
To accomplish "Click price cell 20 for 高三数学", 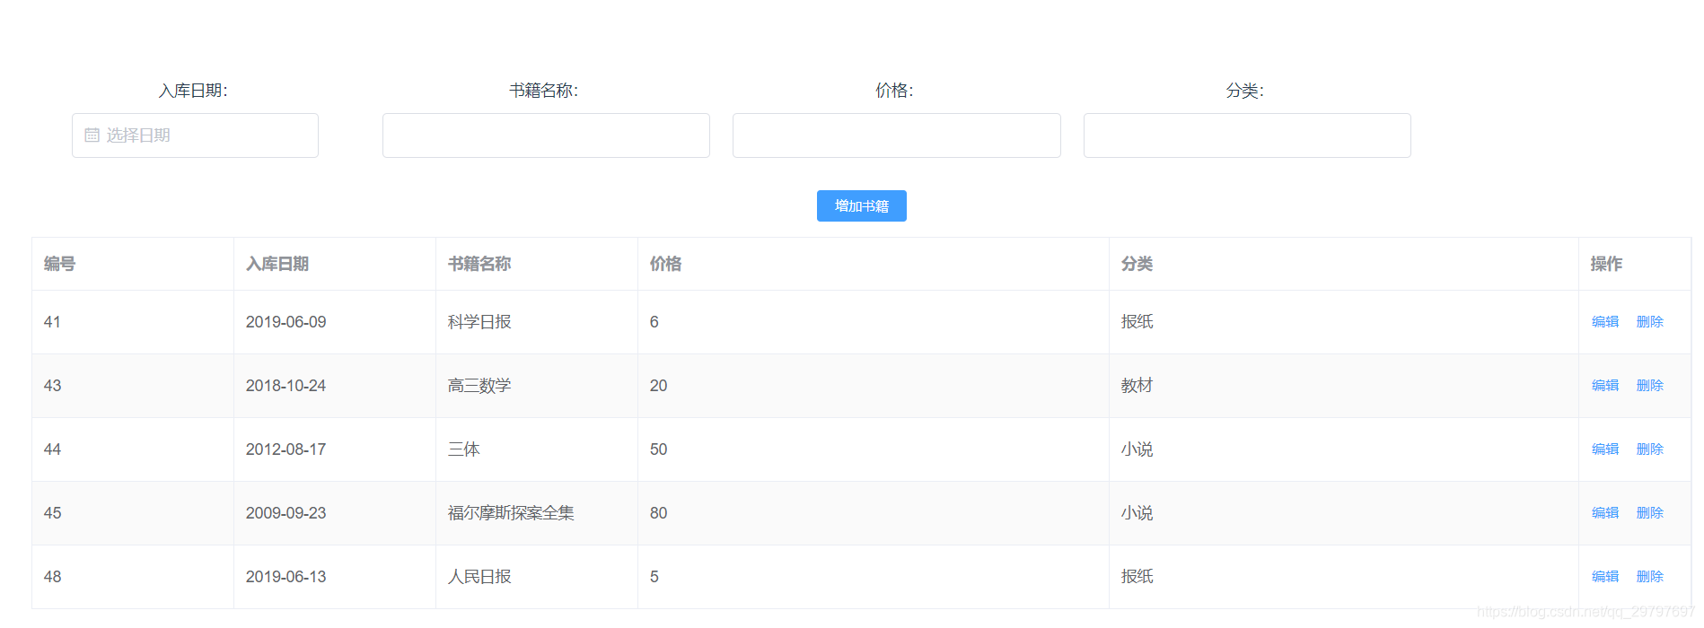I will pyautogui.click(x=874, y=386).
